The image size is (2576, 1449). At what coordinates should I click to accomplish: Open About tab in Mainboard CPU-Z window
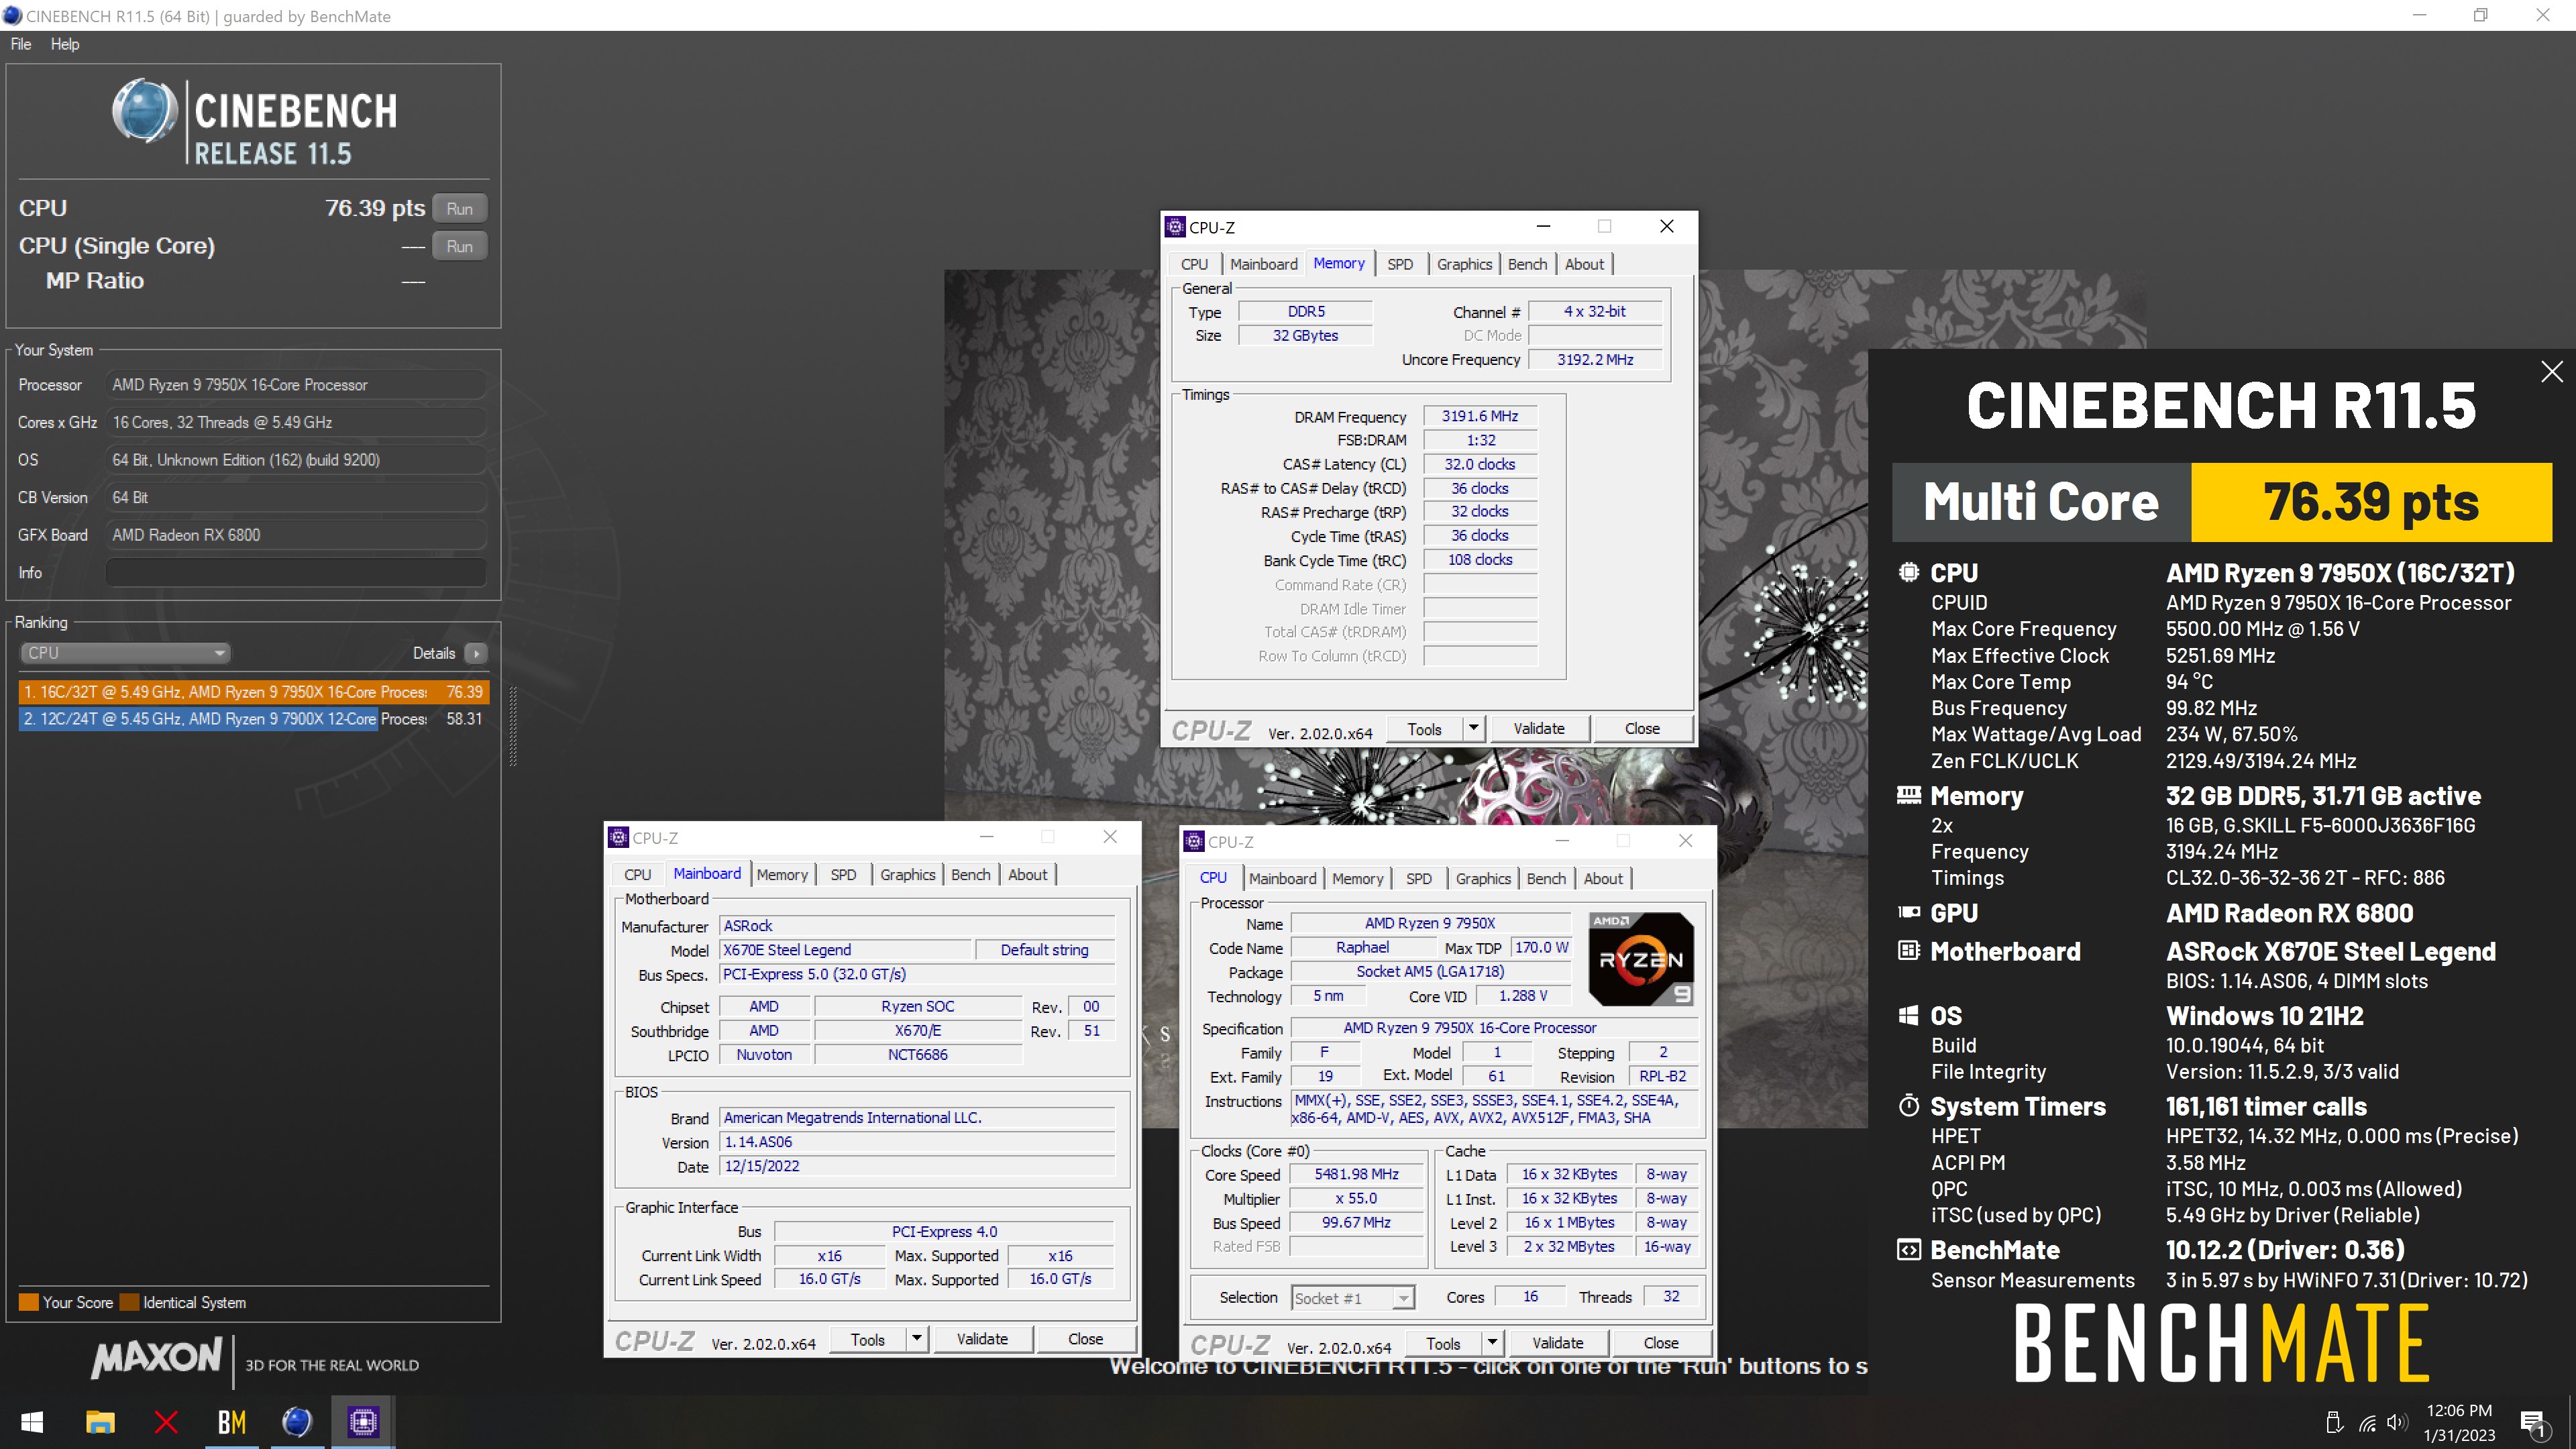[1027, 875]
